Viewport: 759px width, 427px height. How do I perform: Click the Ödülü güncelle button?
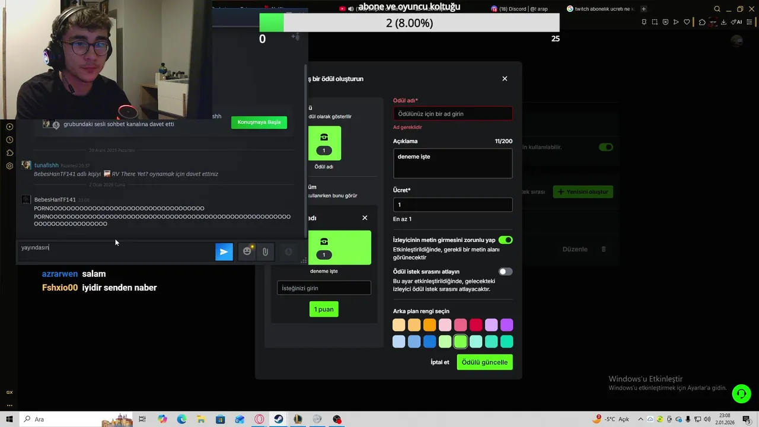[x=484, y=362]
